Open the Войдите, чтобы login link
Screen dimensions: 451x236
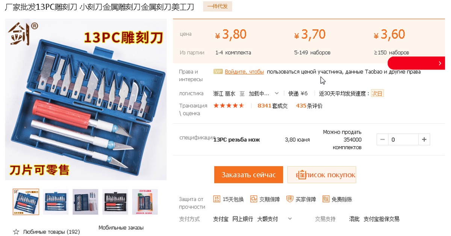(x=244, y=71)
